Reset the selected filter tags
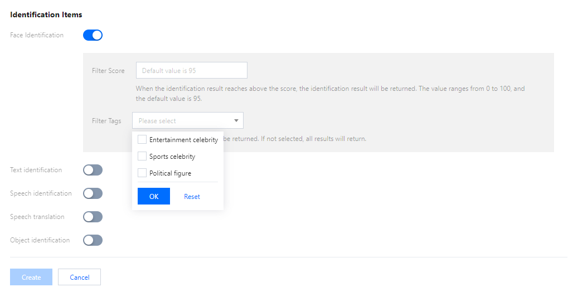This screenshot has height=292, width=573. click(x=192, y=197)
